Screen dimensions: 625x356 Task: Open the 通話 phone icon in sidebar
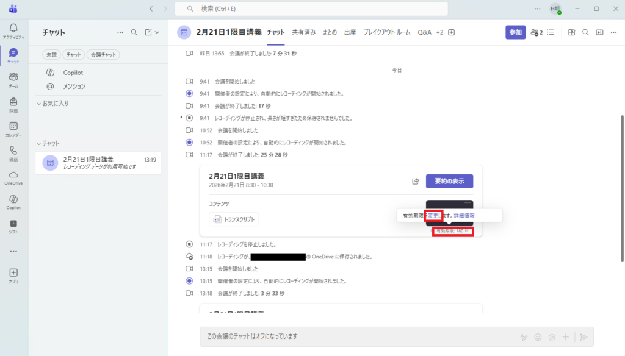[x=13, y=151]
